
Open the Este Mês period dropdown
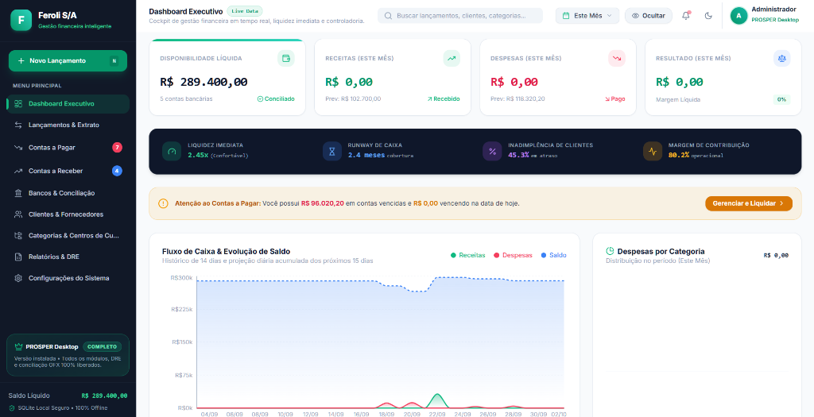(x=587, y=16)
